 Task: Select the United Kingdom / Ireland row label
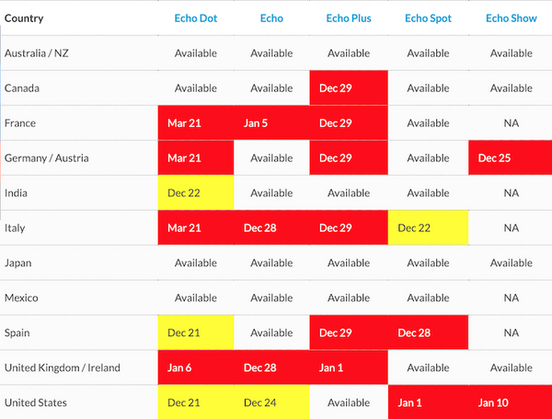click(x=62, y=368)
